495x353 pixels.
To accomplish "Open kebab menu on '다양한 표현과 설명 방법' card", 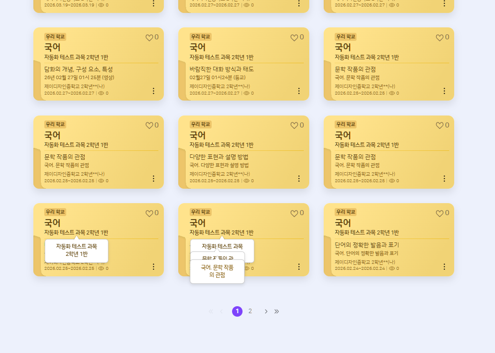I will [x=299, y=179].
